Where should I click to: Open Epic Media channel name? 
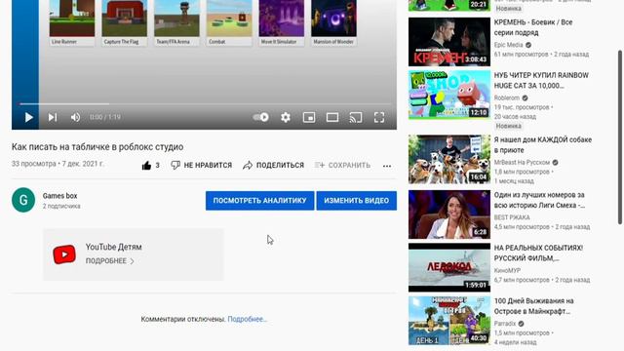coord(509,45)
